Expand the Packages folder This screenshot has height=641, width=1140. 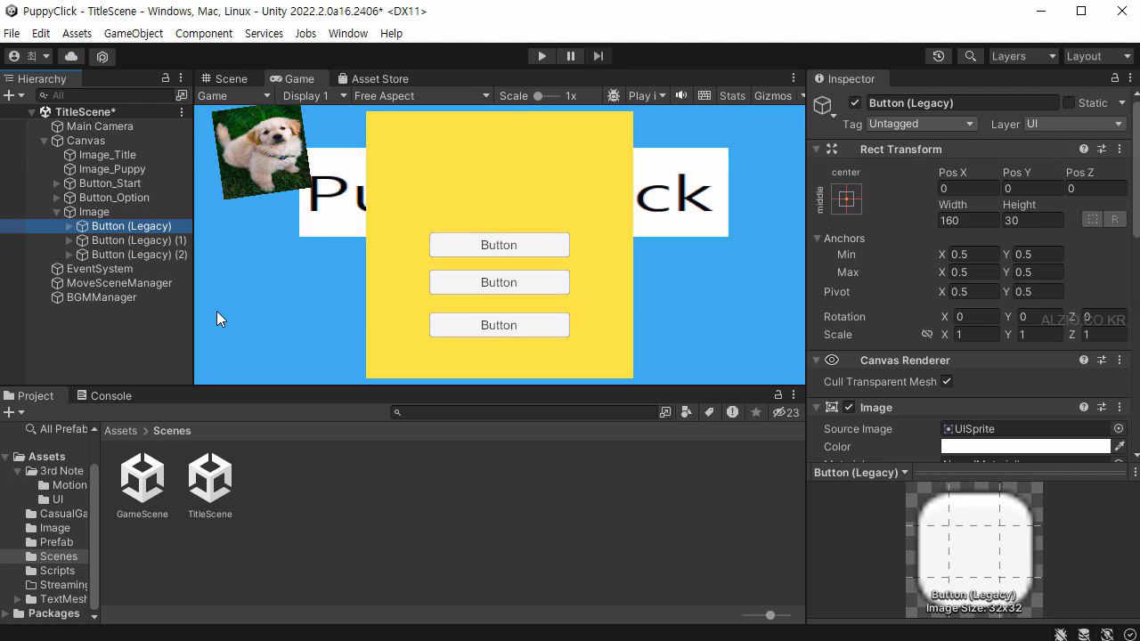pos(5,613)
